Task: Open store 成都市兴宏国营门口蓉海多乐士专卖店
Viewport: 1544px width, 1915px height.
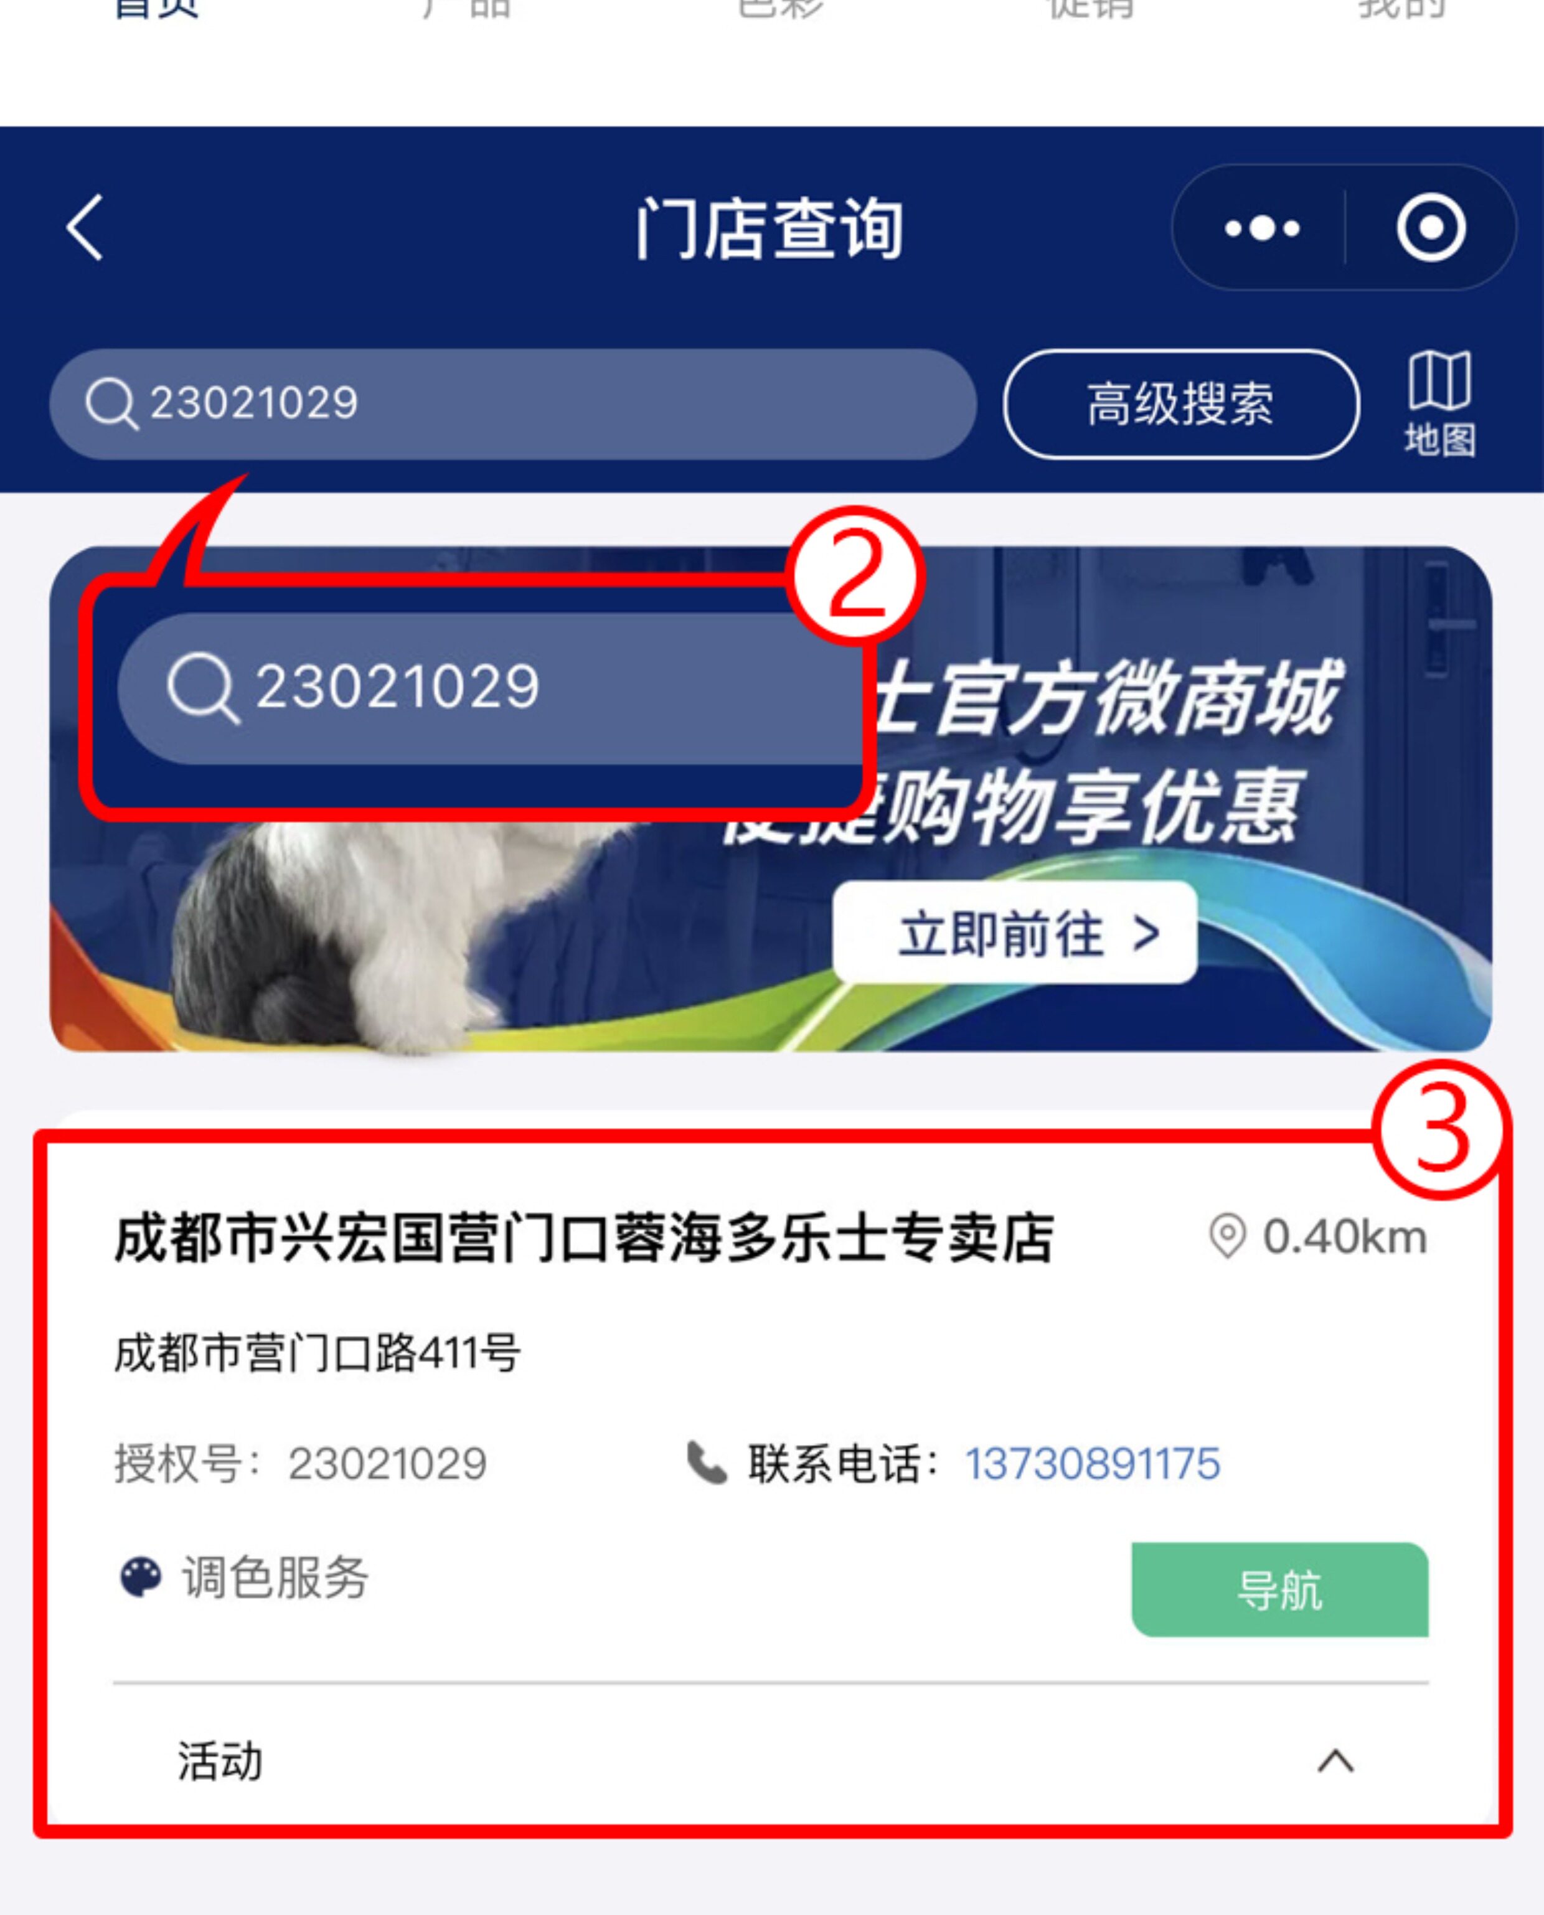Action: click(585, 1237)
